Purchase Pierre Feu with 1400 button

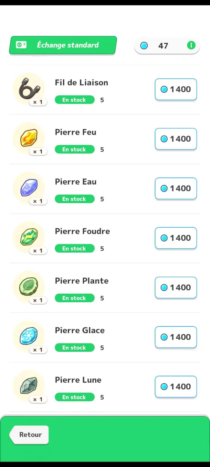pyautogui.click(x=176, y=139)
